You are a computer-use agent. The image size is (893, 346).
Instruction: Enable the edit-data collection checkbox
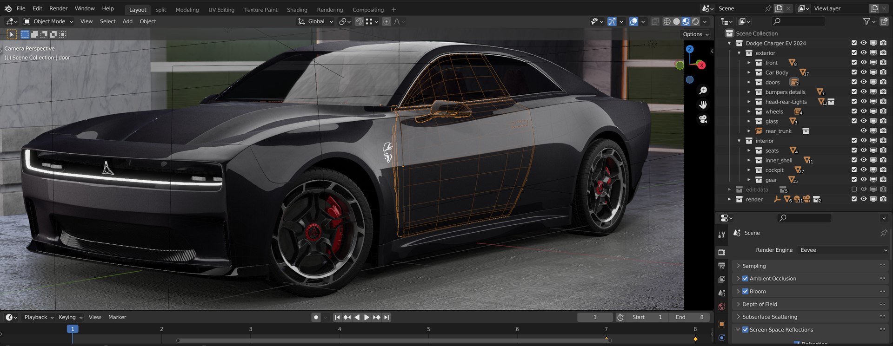pyautogui.click(x=854, y=189)
